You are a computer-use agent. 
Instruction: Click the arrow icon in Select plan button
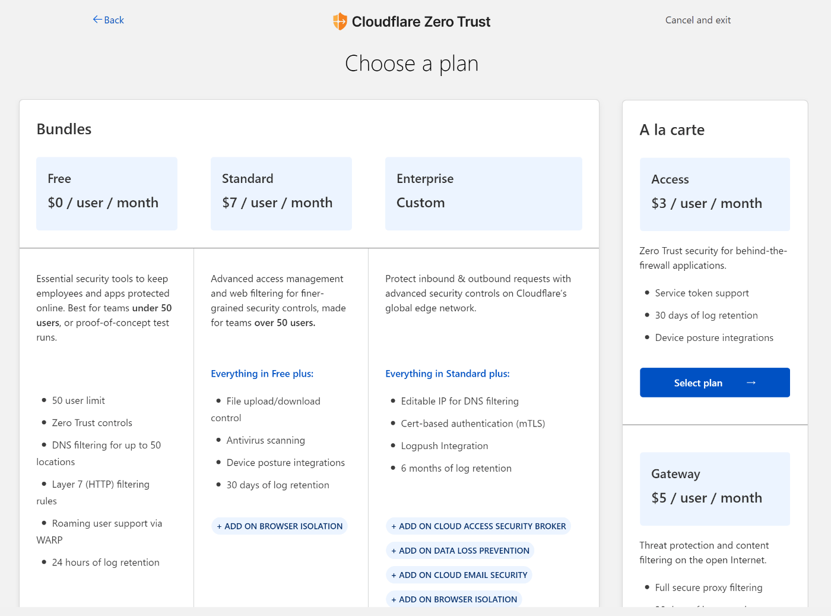(x=751, y=383)
